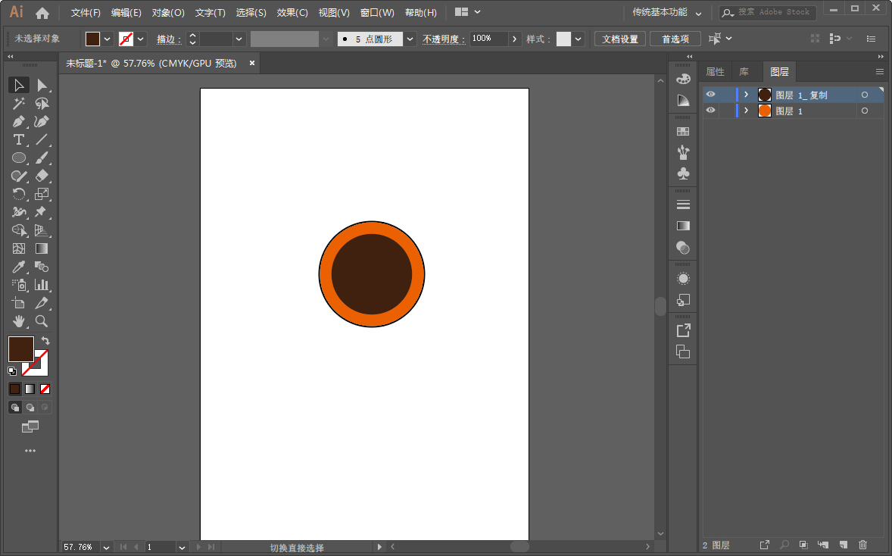
Task: Click the opacity value field
Action: point(488,39)
